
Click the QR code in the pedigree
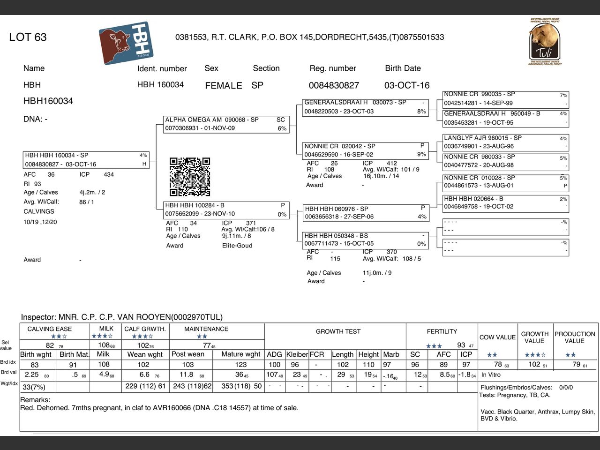click(x=190, y=177)
